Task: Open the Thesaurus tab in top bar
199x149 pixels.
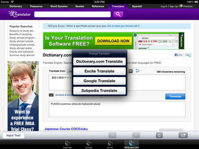Action: [36, 6]
